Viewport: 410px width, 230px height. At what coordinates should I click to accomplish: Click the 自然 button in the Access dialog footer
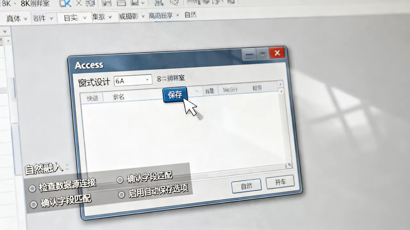tap(246, 186)
